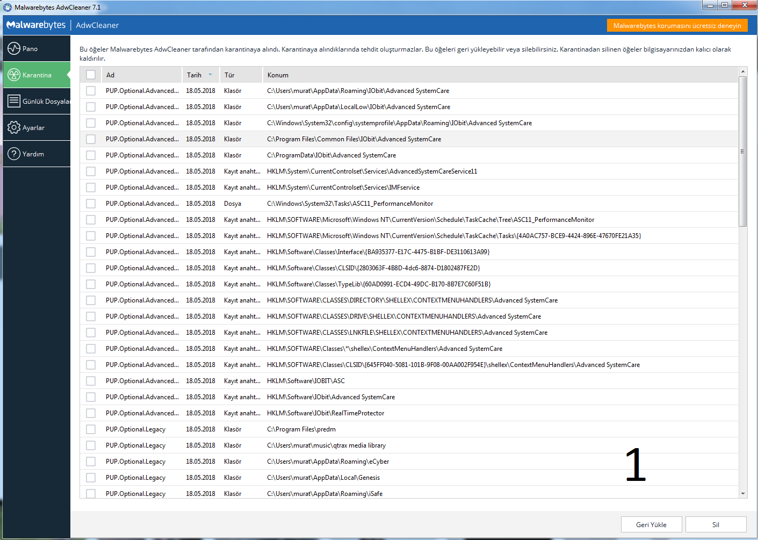Screen dimensions: 758x540
Task: Select the TaskCache\Tasks\{4A0AC757 key text
Action: [x=454, y=236]
